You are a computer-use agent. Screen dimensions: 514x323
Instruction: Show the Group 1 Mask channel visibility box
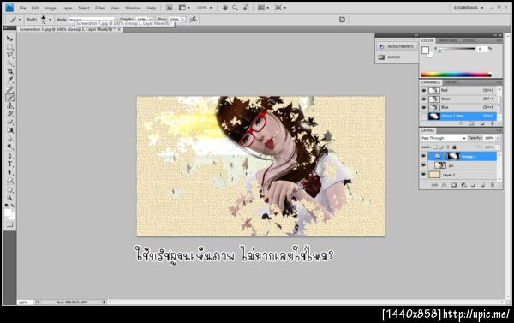(423, 116)
